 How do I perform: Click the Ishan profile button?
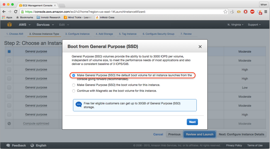pyautogui.click(x=263, y=4)
